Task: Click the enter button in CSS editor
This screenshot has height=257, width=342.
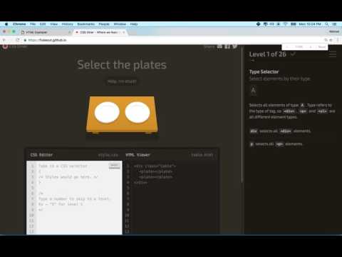Action: (114, 166)
